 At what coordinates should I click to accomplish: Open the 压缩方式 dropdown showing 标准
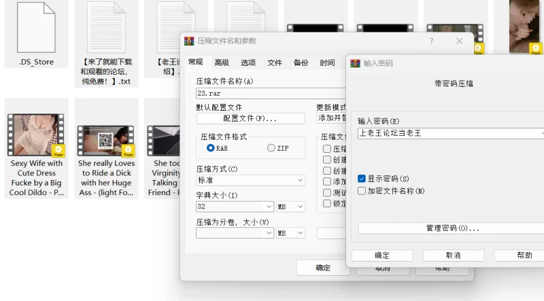pos(250,180)
